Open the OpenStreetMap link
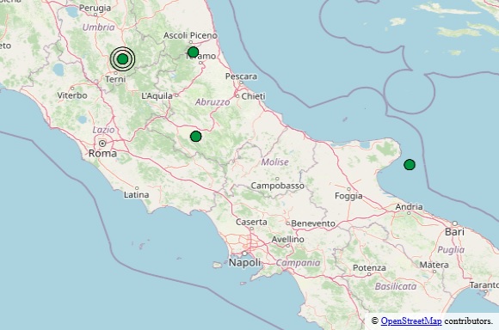This screenshot has height=330, width=499. click(x=411, y=321)
